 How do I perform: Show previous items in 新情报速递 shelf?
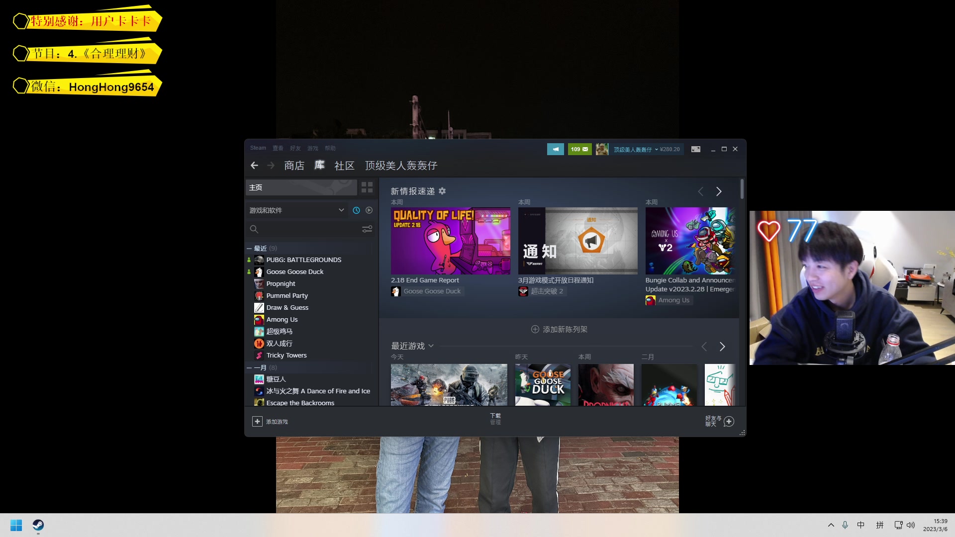[x=701, y=191]
